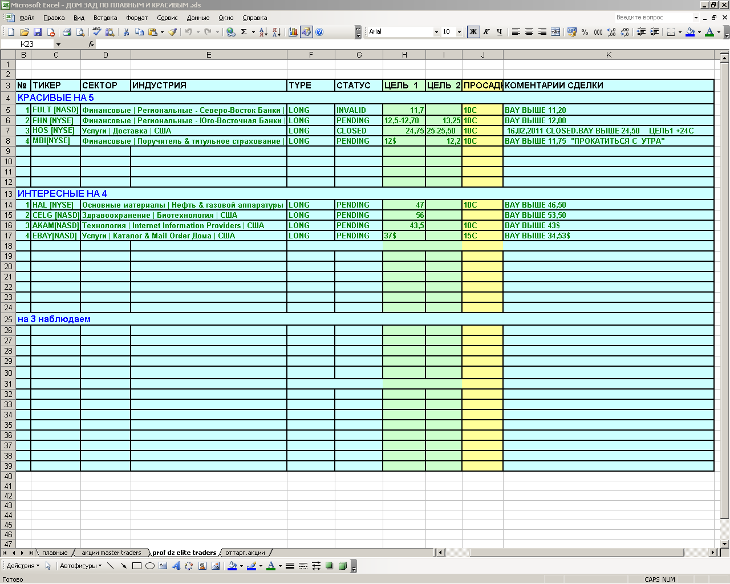This screenshot has height=584, width=730.
Task: Open the Данные menu
Action: [198, 18]
